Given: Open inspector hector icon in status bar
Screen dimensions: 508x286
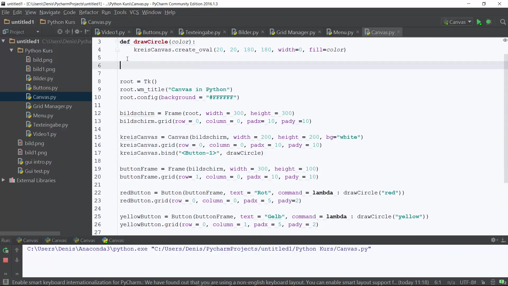Looking at the screenshot, I should 493,282.
